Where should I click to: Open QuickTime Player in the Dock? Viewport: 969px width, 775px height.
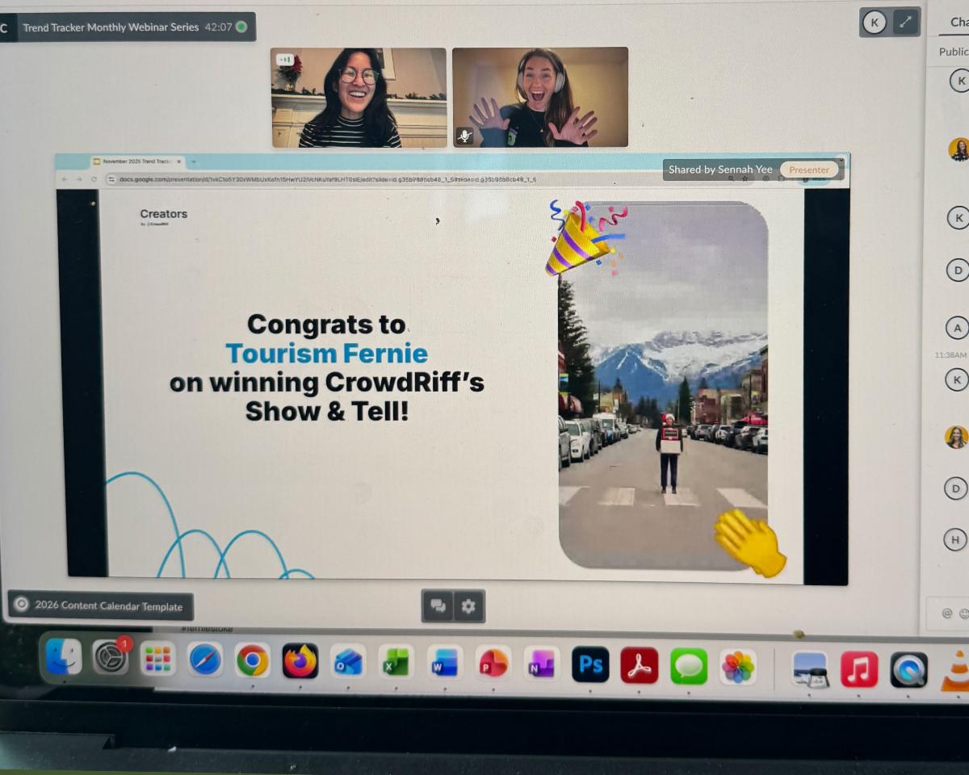click(909, 671)
